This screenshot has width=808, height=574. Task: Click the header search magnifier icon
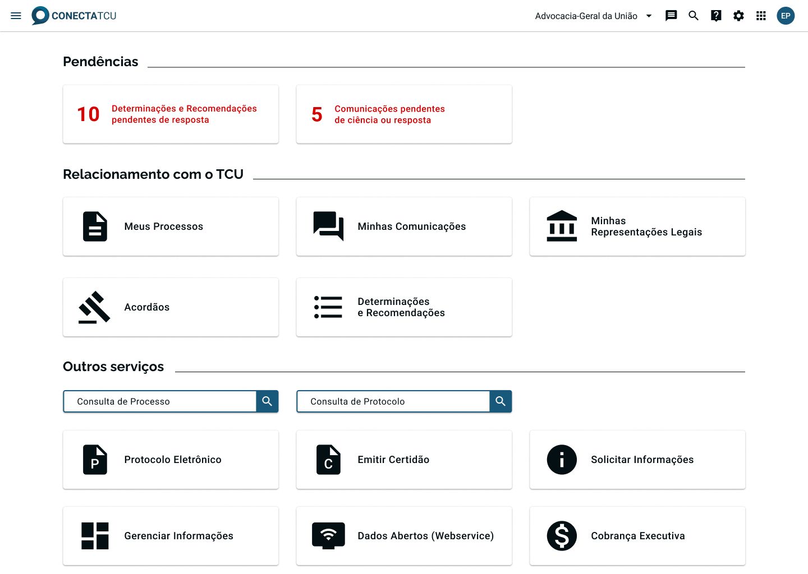[x=694, y=16]
